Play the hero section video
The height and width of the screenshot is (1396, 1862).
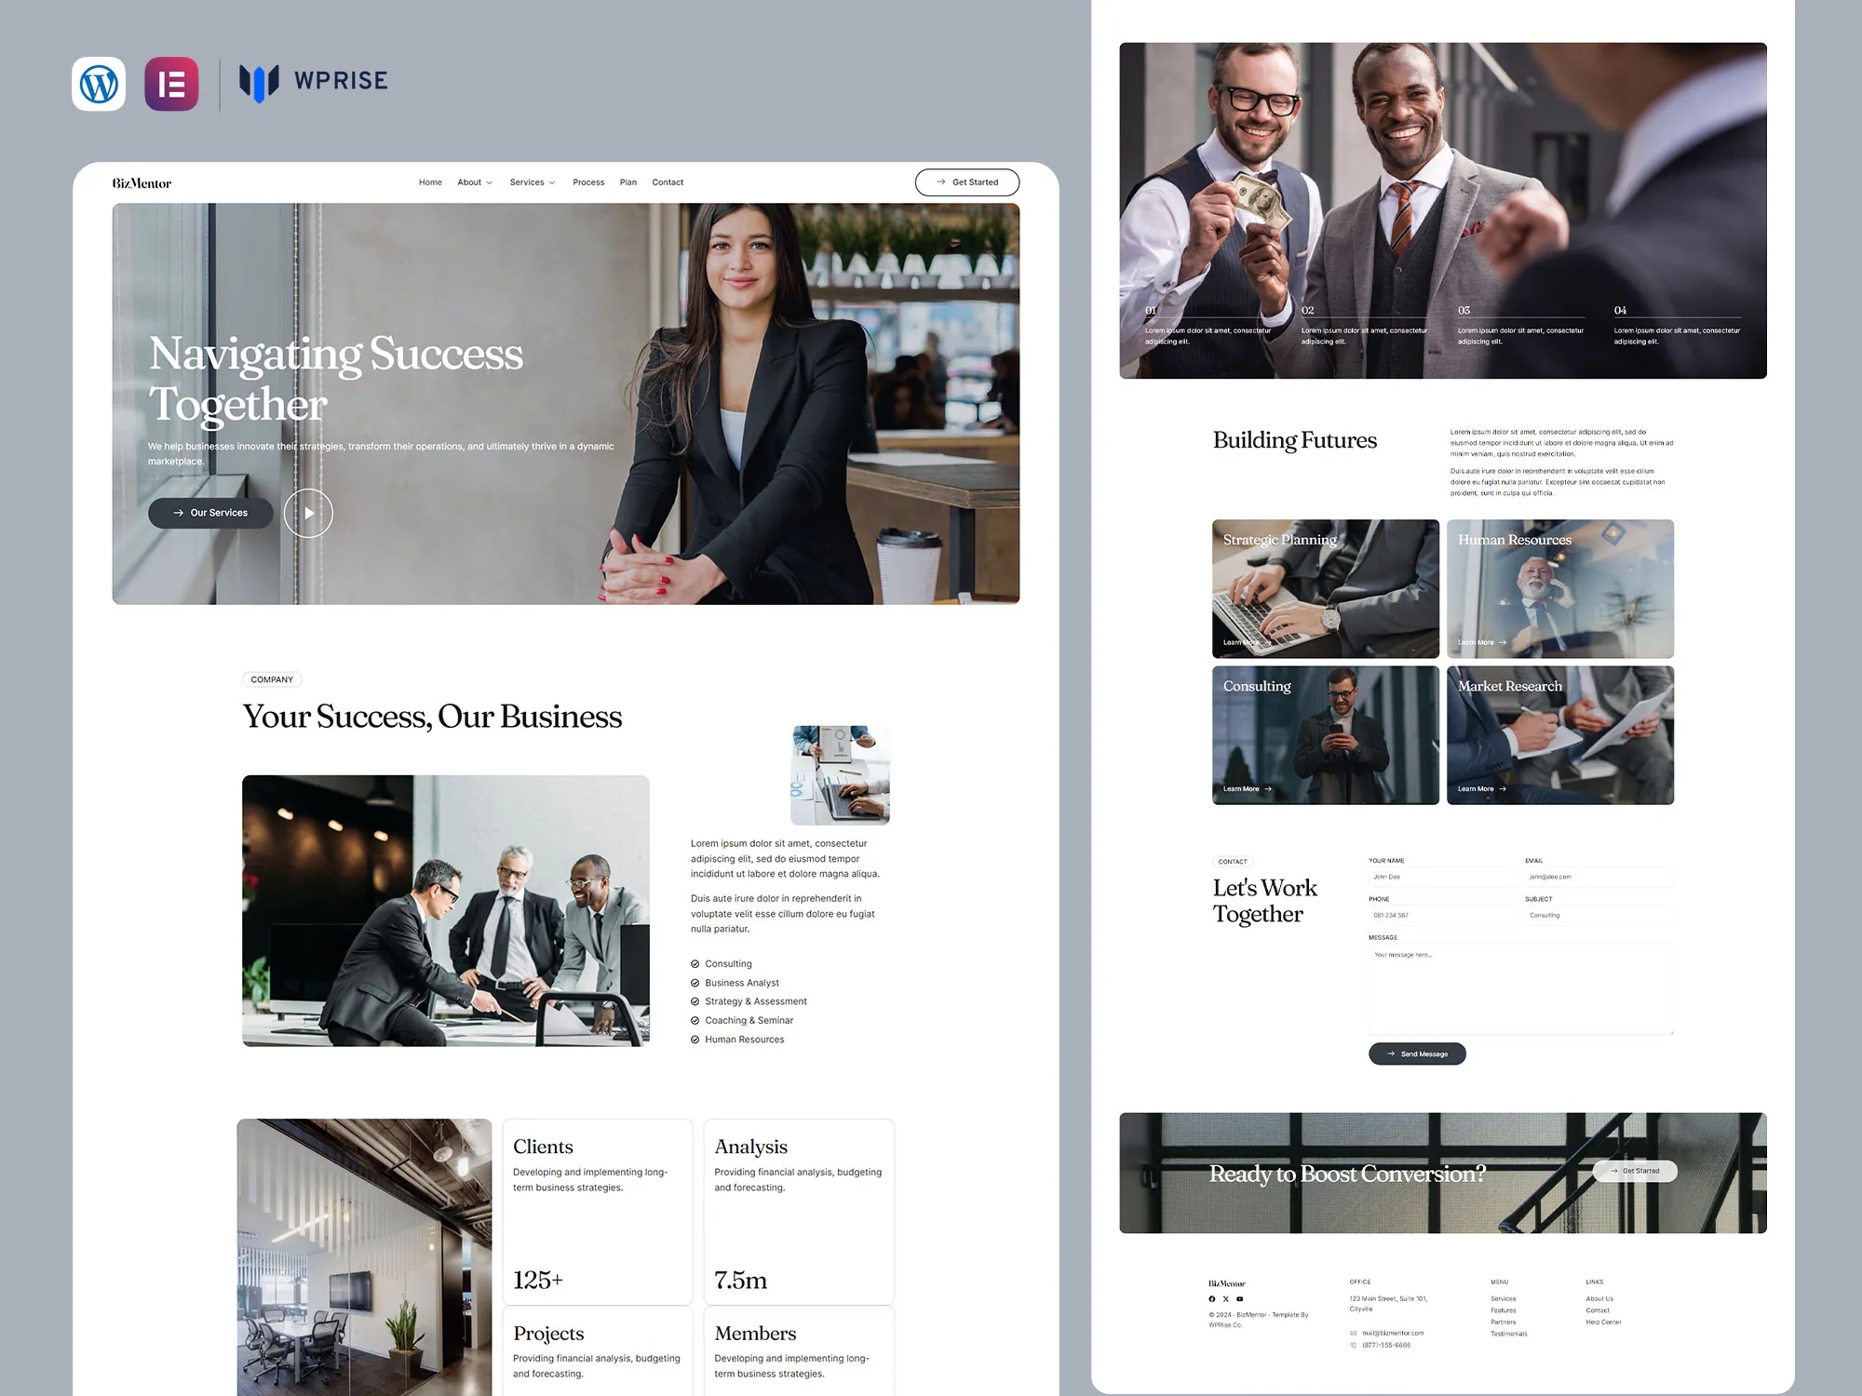click(308, 513)
